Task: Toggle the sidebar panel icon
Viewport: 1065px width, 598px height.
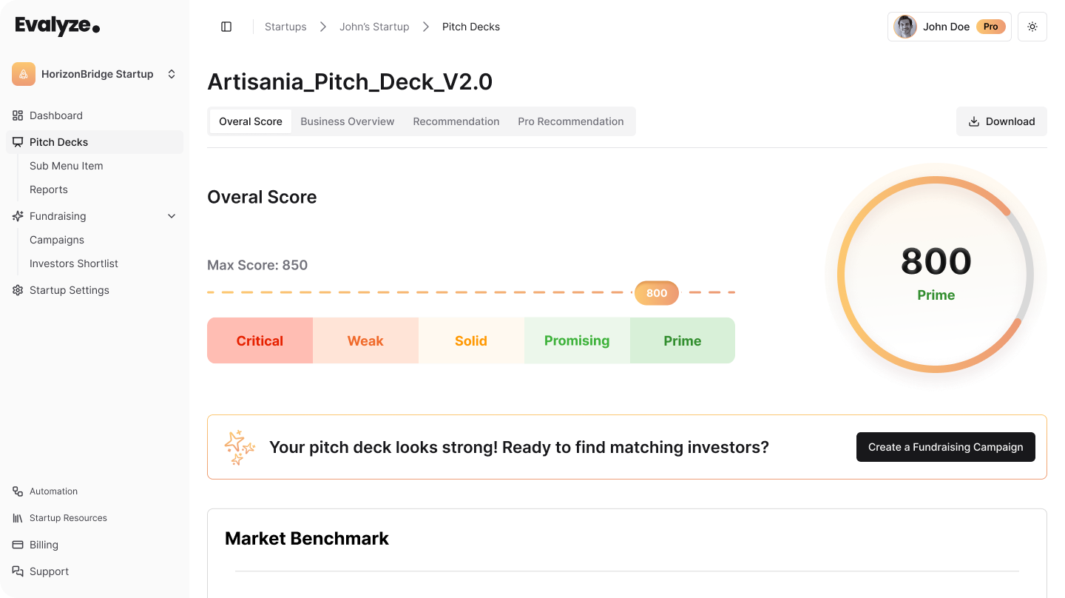Action: point(226,27)
